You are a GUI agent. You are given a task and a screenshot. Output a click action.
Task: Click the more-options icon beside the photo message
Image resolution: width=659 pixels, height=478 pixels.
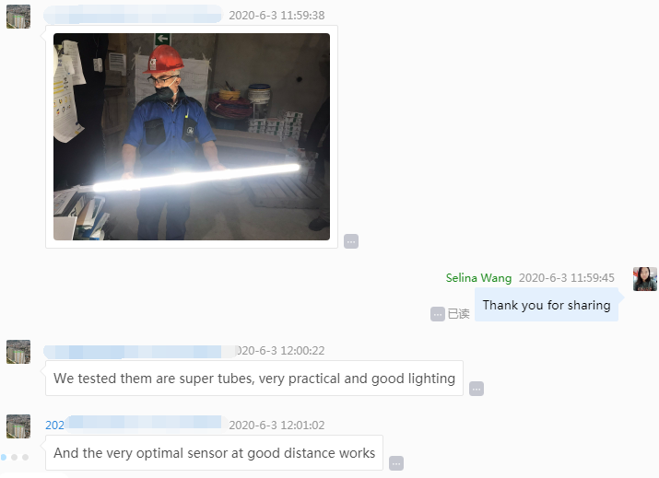pos(351,241)
